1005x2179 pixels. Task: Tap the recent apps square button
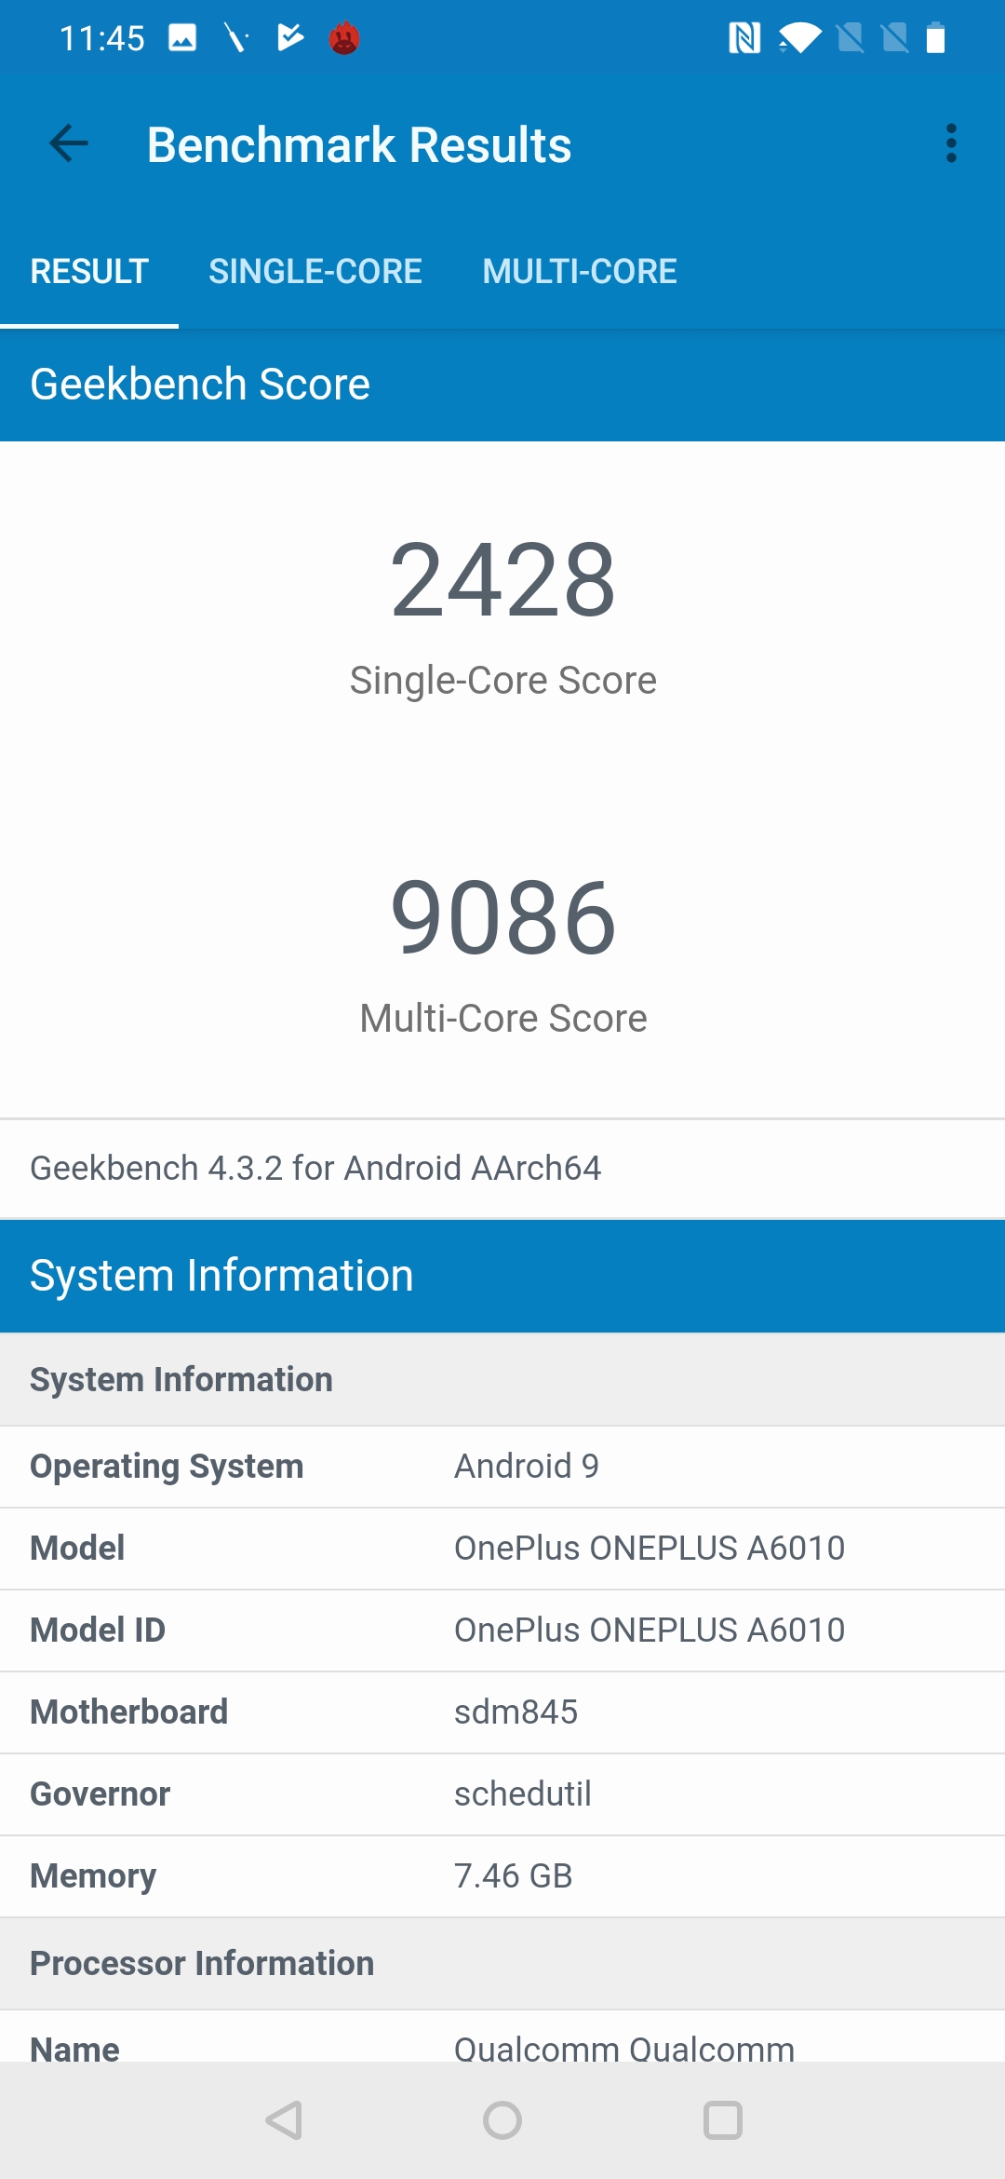point(723,2120)
